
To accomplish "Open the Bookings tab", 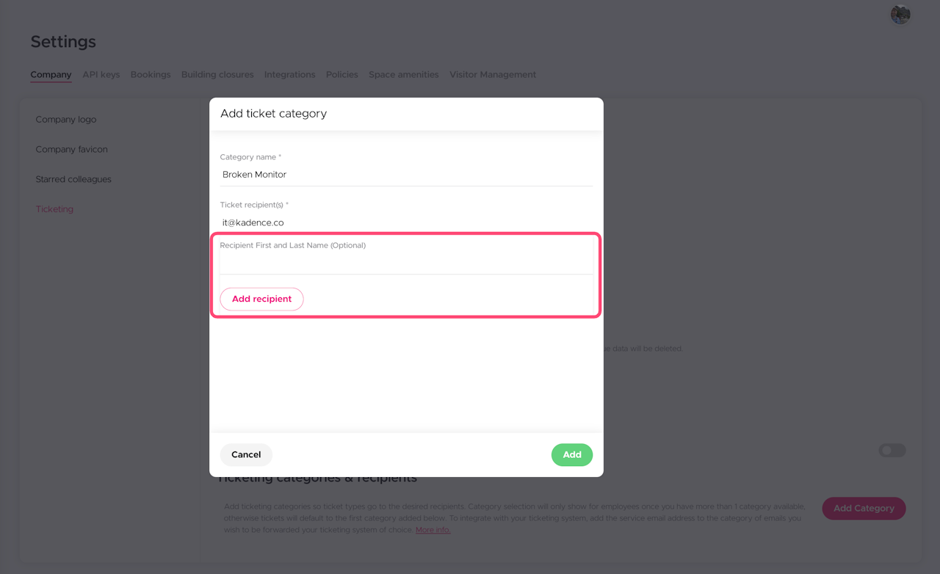I will 151,75.
